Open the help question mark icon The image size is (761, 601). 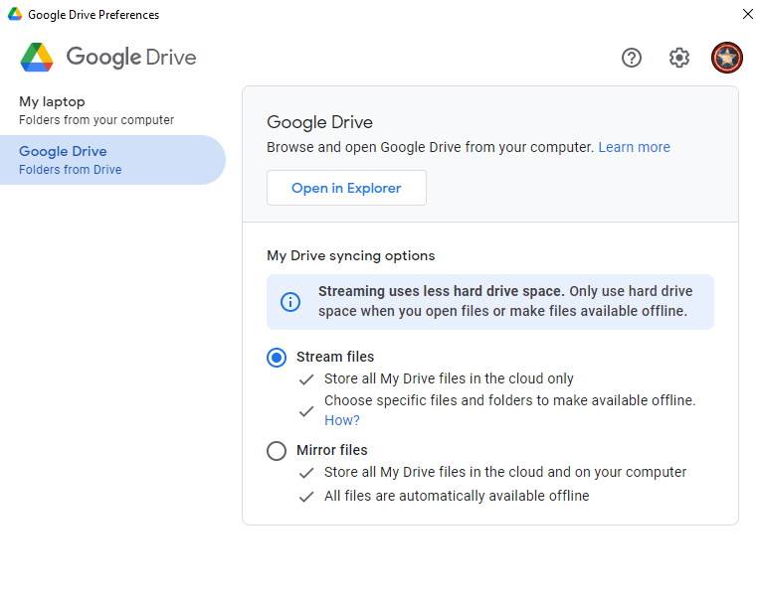(632, 58)
